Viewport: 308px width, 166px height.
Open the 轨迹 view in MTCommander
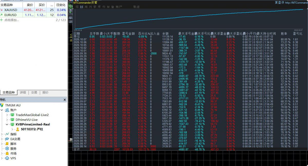click(x=136, y=7)
